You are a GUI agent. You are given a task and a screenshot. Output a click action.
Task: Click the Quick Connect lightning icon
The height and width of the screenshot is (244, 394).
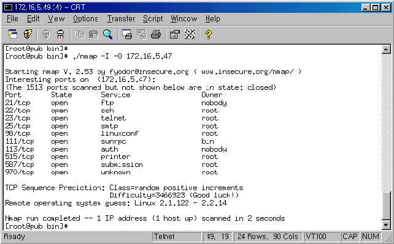click(x=28, y=34)
